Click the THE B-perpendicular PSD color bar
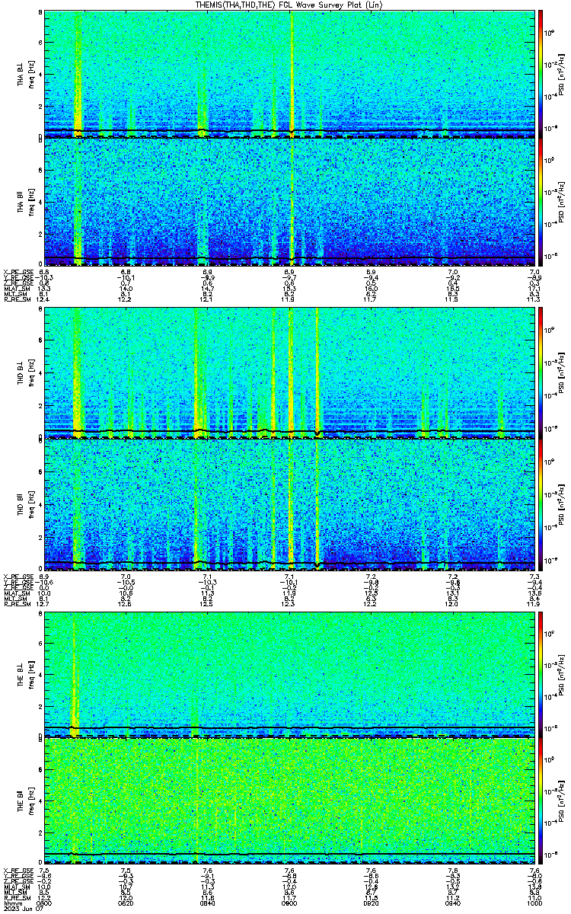 coord(541,673)
